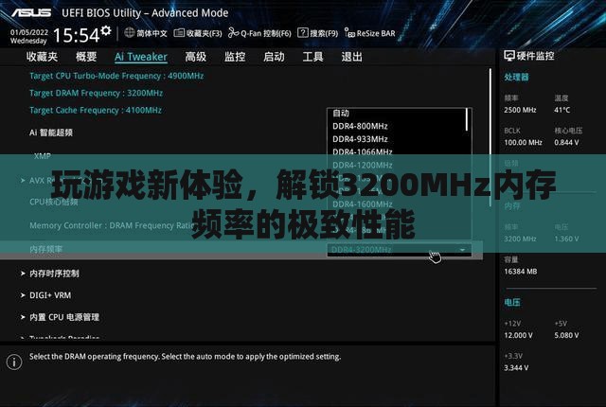Select the Ai Tweaker tab
606x407 pixels.
pos(141,57)
